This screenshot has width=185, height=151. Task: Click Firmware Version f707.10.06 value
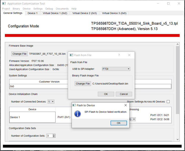[38, 61]
